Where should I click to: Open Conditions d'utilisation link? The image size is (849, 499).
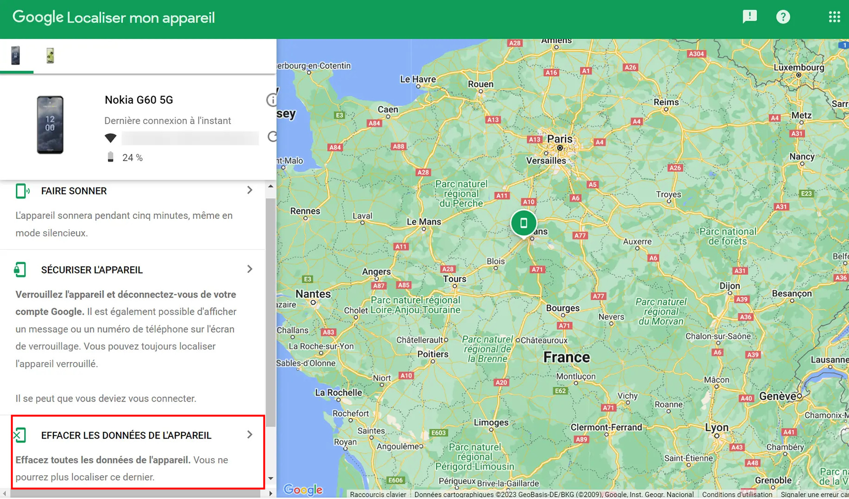click(737, 494)
